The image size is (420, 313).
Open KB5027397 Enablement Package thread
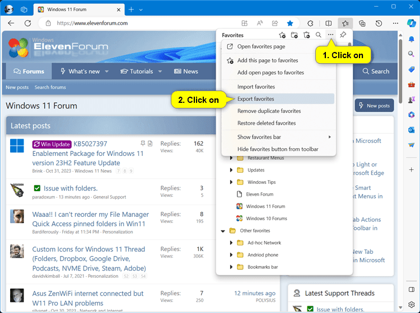pos(88,154)
